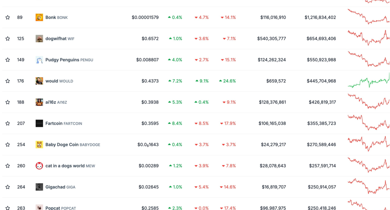Go to the cat in a dogs world page
This screenshot has width=390, height=210.
coord(70,166)
